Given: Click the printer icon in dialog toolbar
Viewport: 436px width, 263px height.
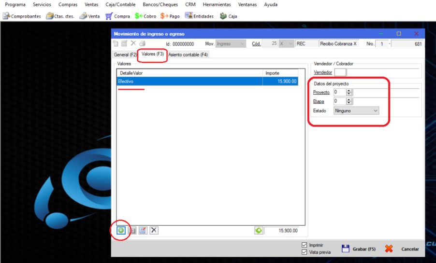Looking at the screenshot, I should [142, 43].
